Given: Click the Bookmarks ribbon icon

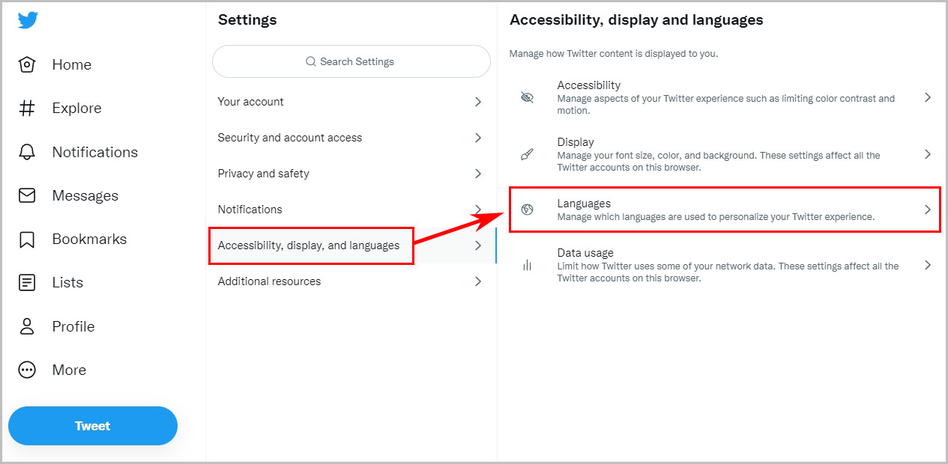Looking at the screenshot, I should click(27, 239).
